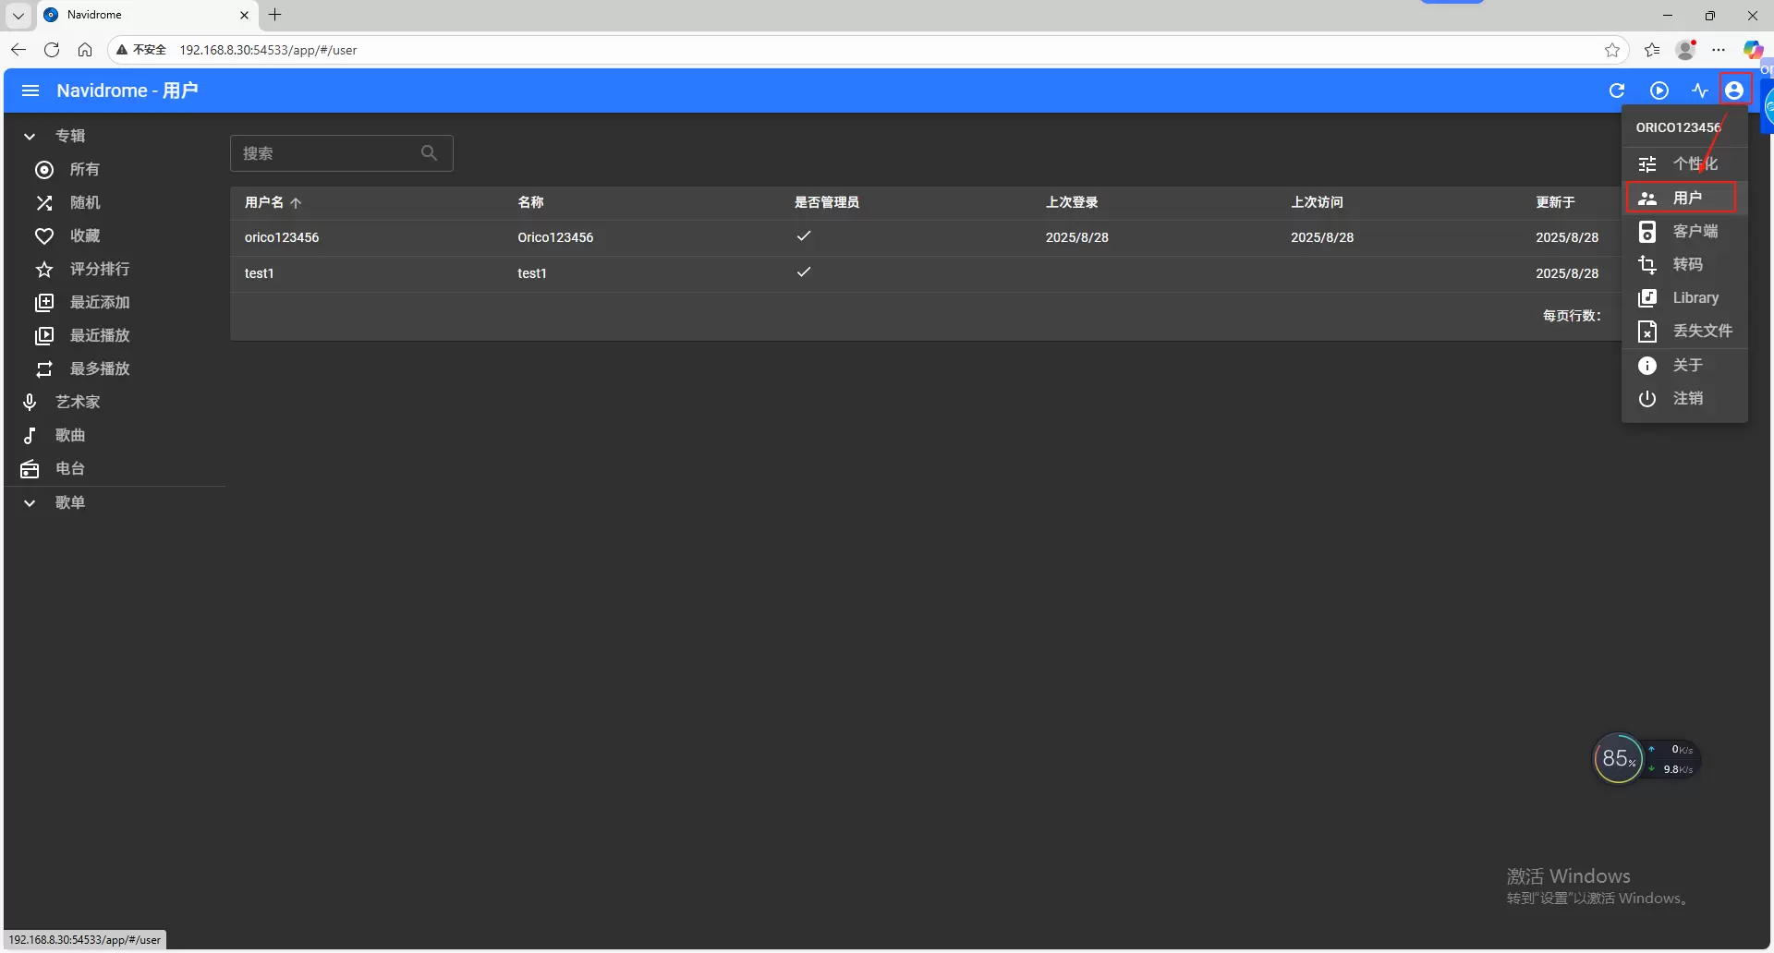Open the play queue circle icon in header
The width and height of the screenshot is (1774, 953).
(1659, 90)
